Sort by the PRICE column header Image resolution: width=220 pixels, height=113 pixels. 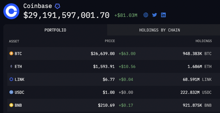click(x=110, y=41)
